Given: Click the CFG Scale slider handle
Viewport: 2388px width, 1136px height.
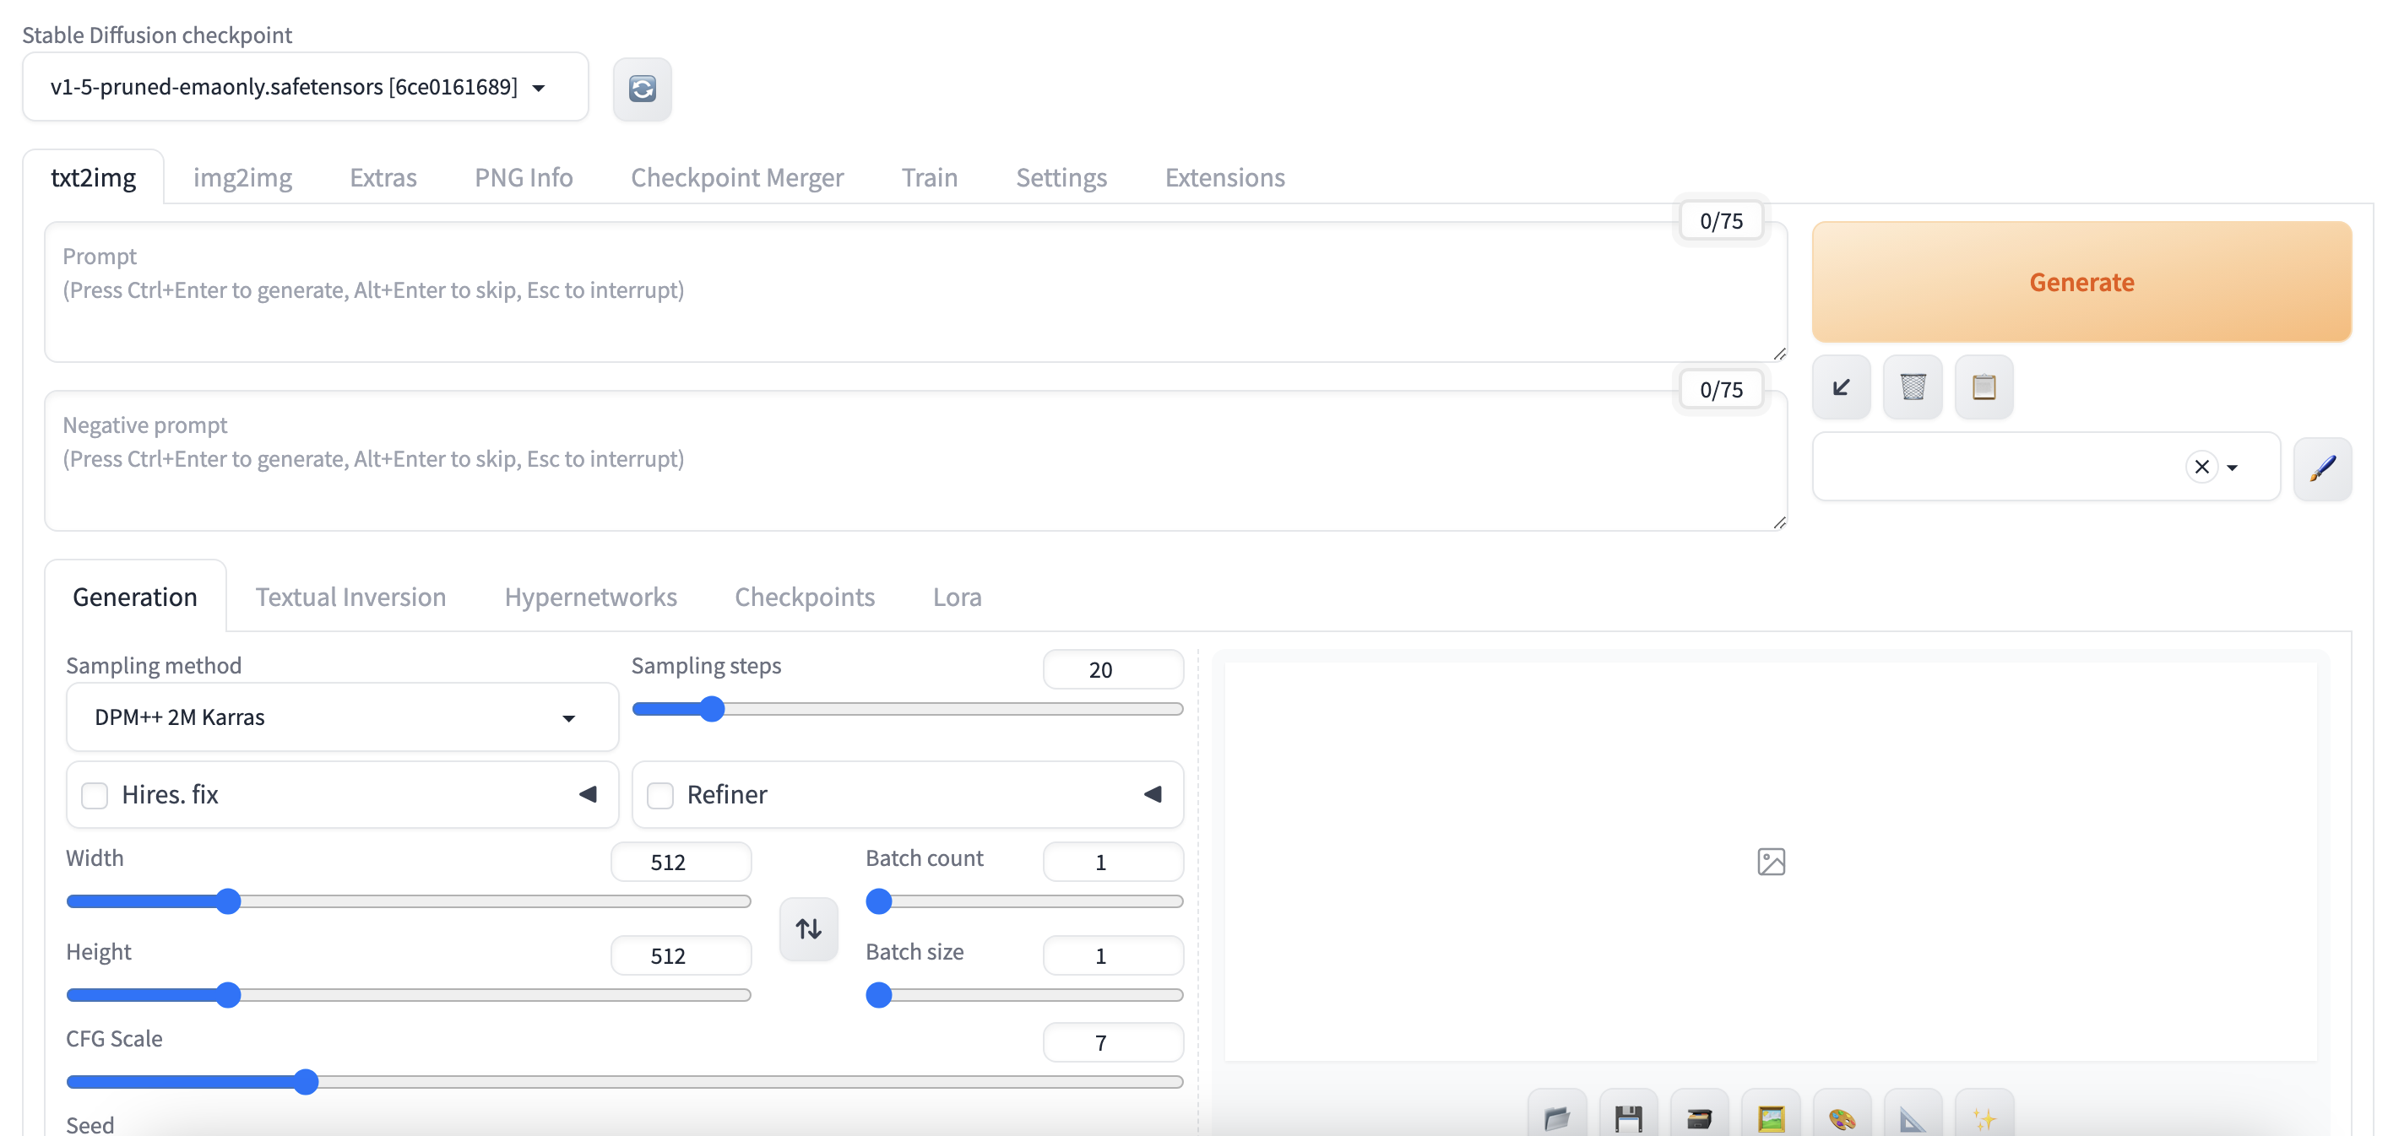Looking at the screenshot, I should click(306, 1081).
